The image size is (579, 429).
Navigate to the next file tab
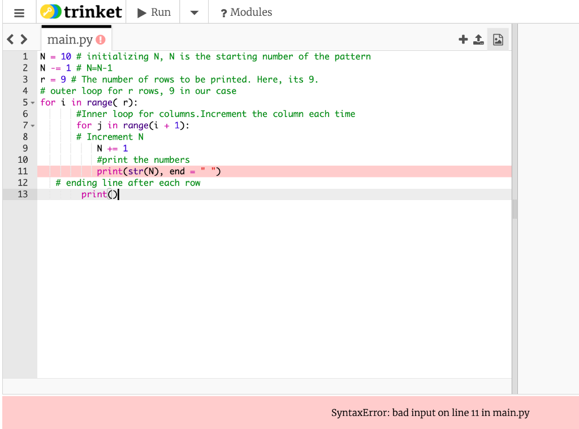tap(24, 39)
